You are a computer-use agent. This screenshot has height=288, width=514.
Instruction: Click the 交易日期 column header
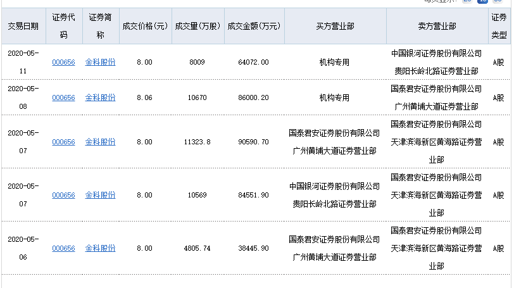[x=23, y=26]
